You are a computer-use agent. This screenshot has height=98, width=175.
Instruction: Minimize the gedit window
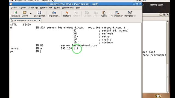134,4
